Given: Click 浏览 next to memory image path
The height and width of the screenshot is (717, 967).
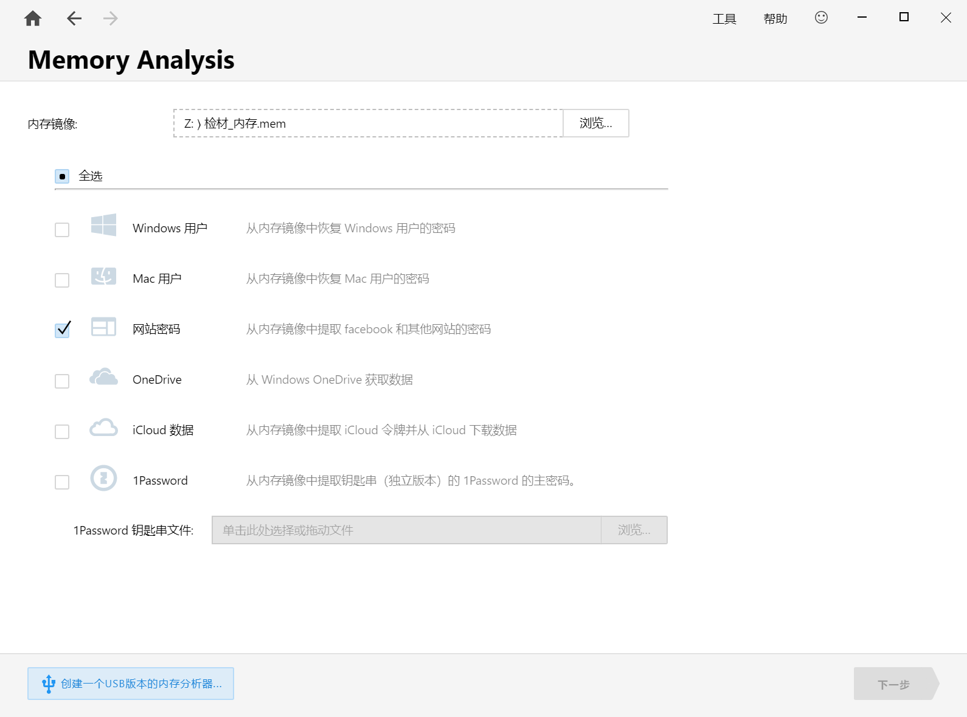Looking at the screenshot, I should pos(596,123).
